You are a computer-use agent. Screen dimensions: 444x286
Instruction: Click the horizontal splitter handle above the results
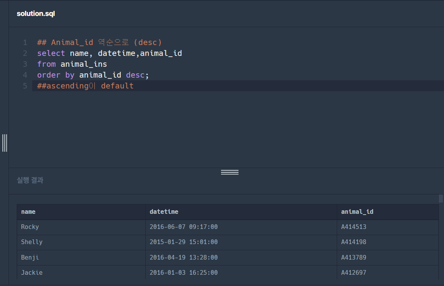[230, 172]
